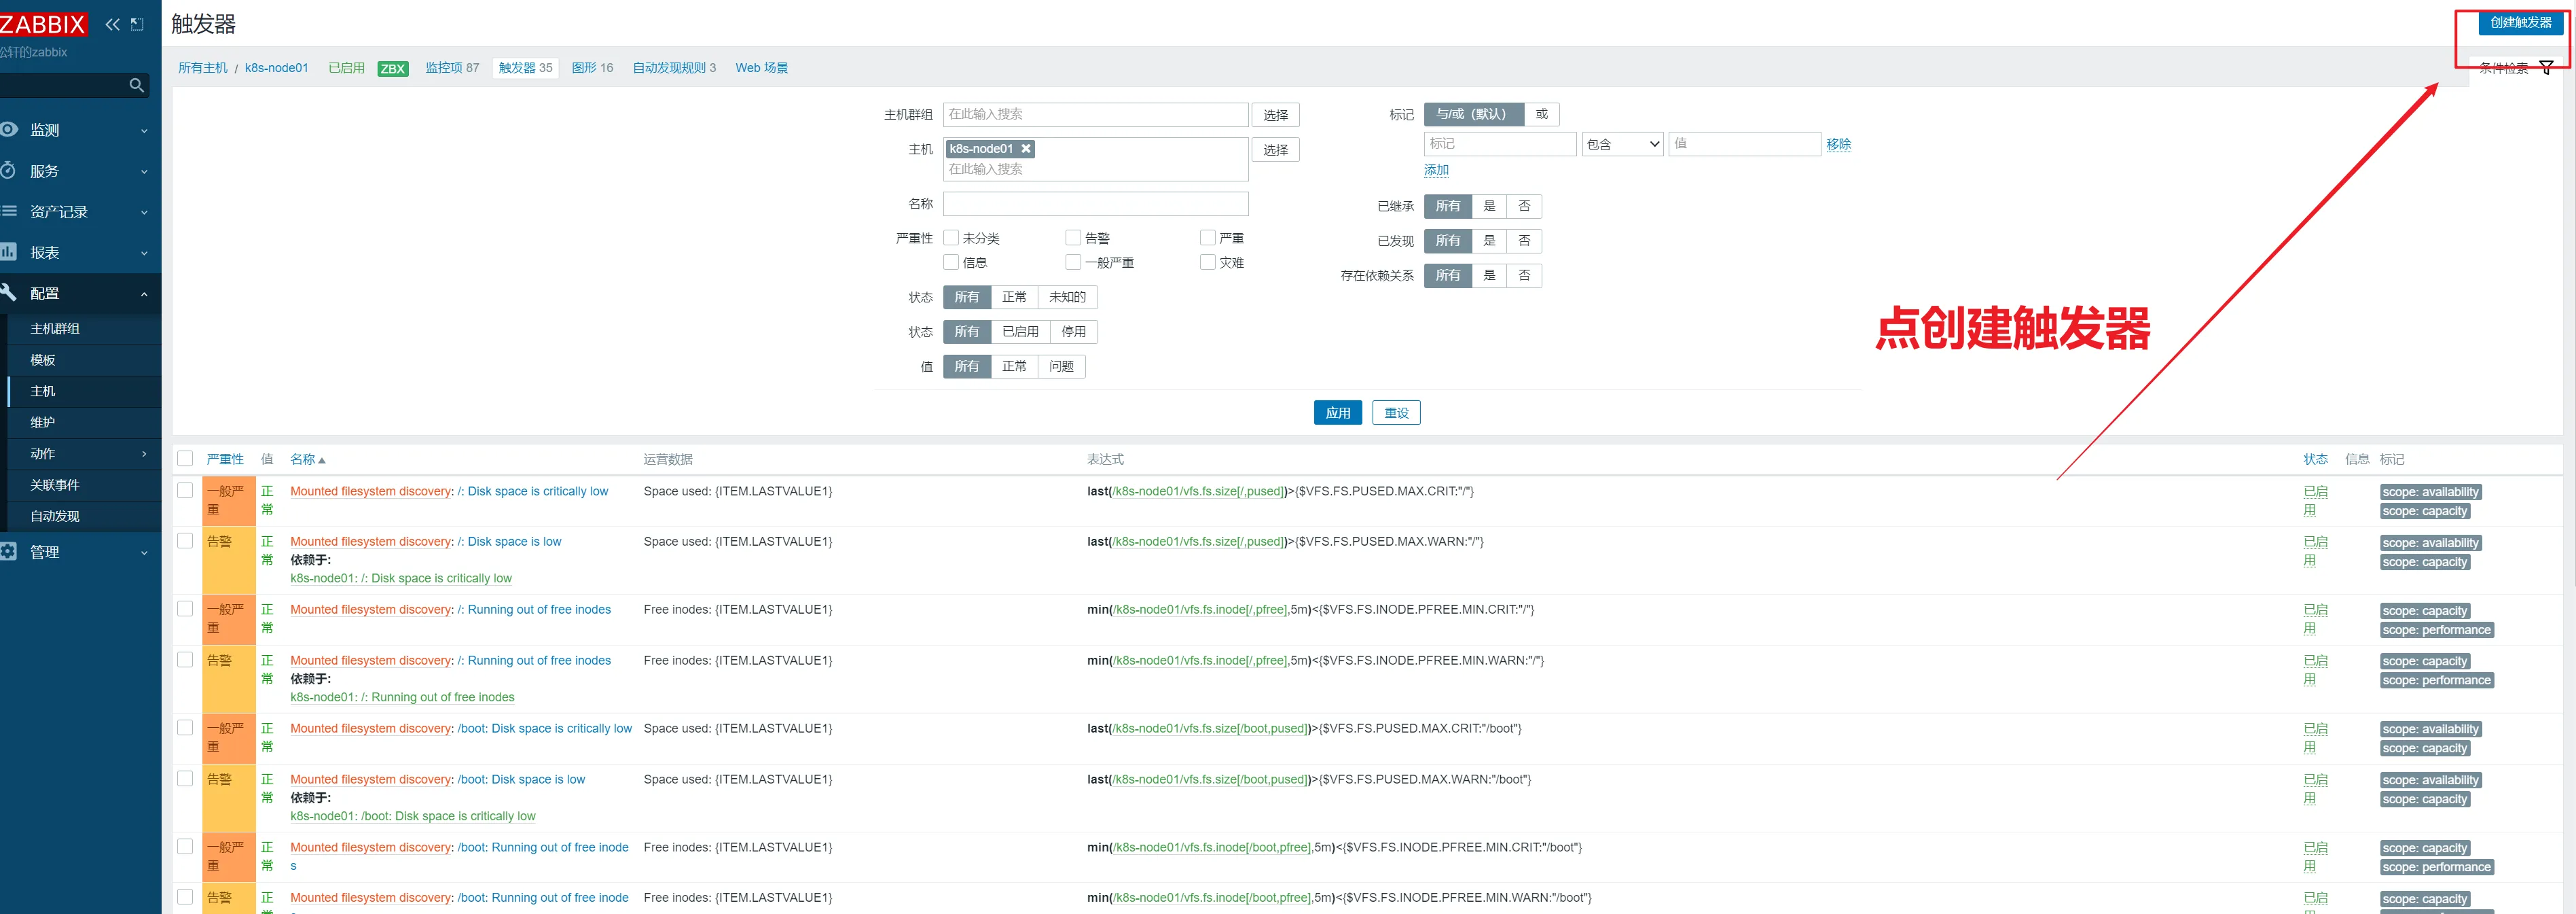The height and width of the screenshot is (914, 2576).
Task: Click the search magnifier icon
Action: [137, 86]
